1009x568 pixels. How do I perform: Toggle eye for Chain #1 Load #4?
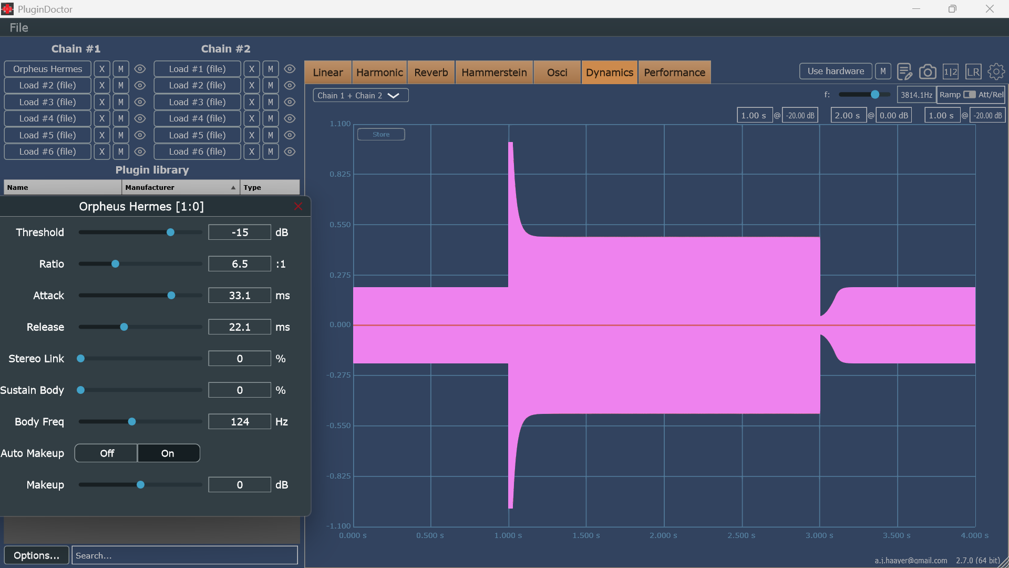coord(140,118)
